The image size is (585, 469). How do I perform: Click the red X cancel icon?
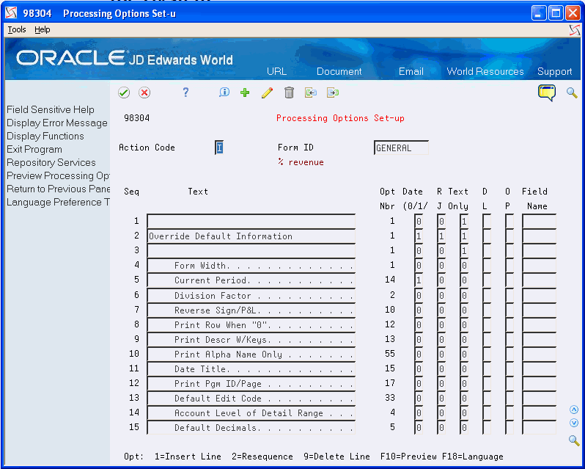tap(144, 92)
